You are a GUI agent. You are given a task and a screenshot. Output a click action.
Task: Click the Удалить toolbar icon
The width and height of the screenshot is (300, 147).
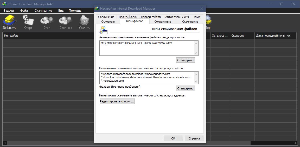[84, 20]
